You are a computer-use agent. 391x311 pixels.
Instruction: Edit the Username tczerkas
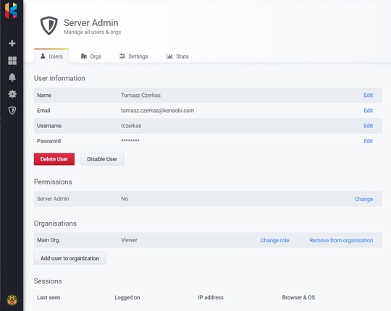pos(368,126)
